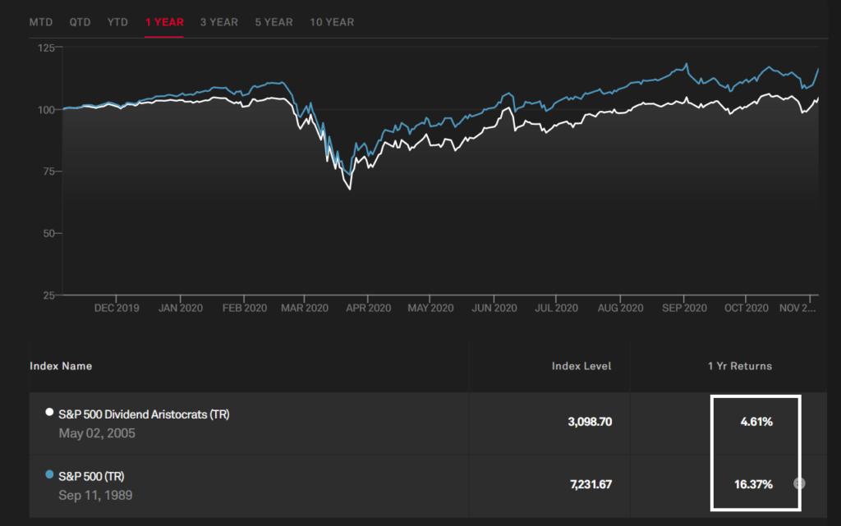Image resolution: width=841 pixels, height=526 pixels.
Task: Click the OCT 2020 axis label
Action: [746, 309]
